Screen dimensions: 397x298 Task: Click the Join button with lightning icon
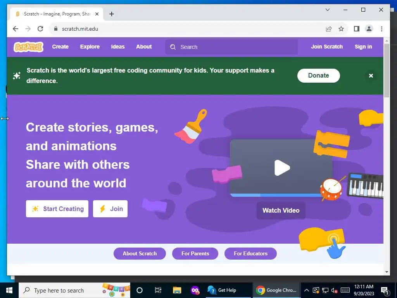point(110,209)
